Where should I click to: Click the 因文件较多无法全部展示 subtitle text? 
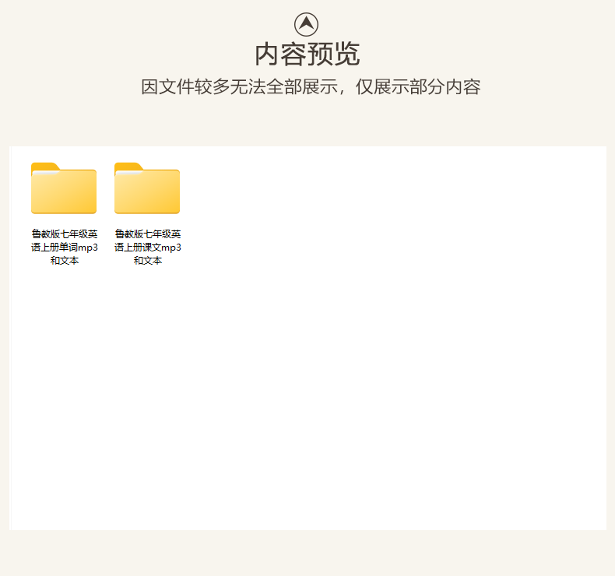pos(240,86)
